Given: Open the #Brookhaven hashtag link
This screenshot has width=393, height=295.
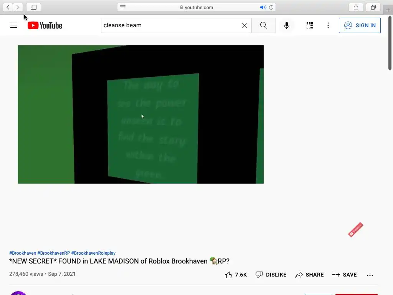Looking at the screenshot, I should click(23, 253).
